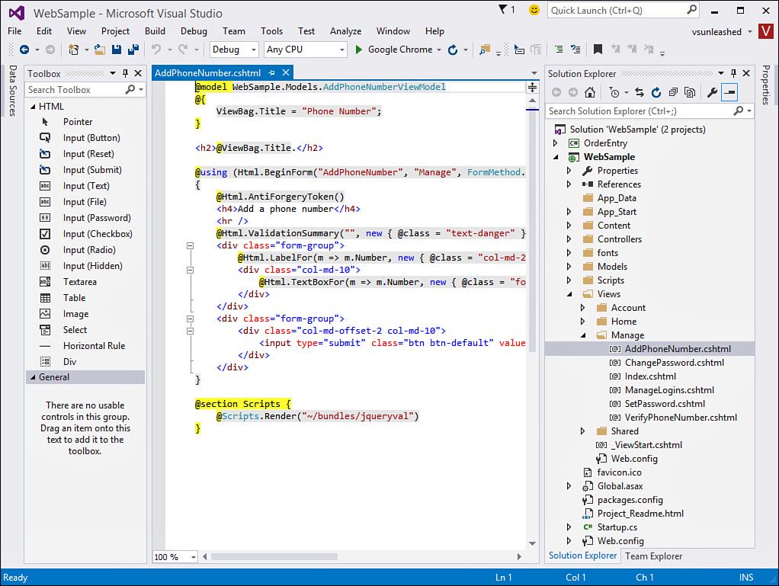
Task: Click the Navigate Backward arrow in toolbar
Action: (24, 50)
